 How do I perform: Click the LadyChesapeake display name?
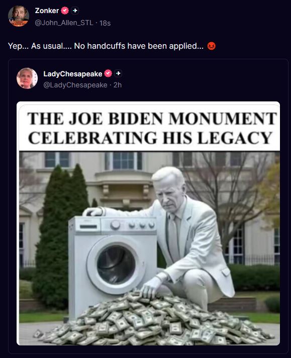pyautogui.click(x=73, y=74)
